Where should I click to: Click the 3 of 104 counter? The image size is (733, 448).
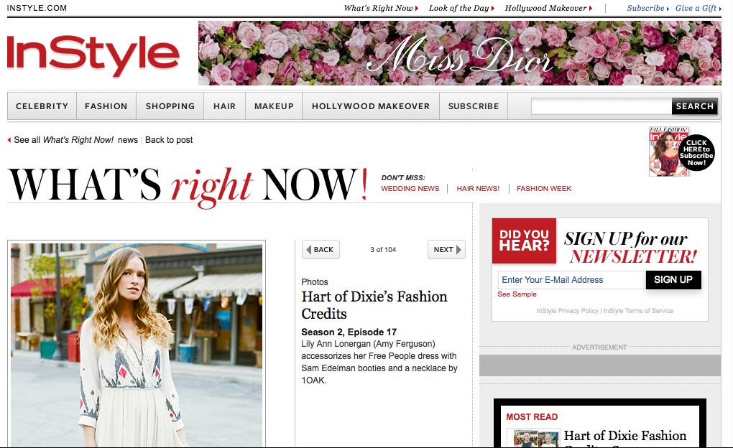(x=383, y=249)
